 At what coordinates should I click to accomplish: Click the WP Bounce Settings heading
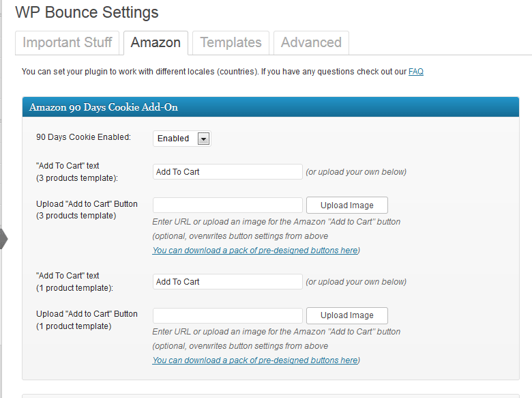coord(87,12)
